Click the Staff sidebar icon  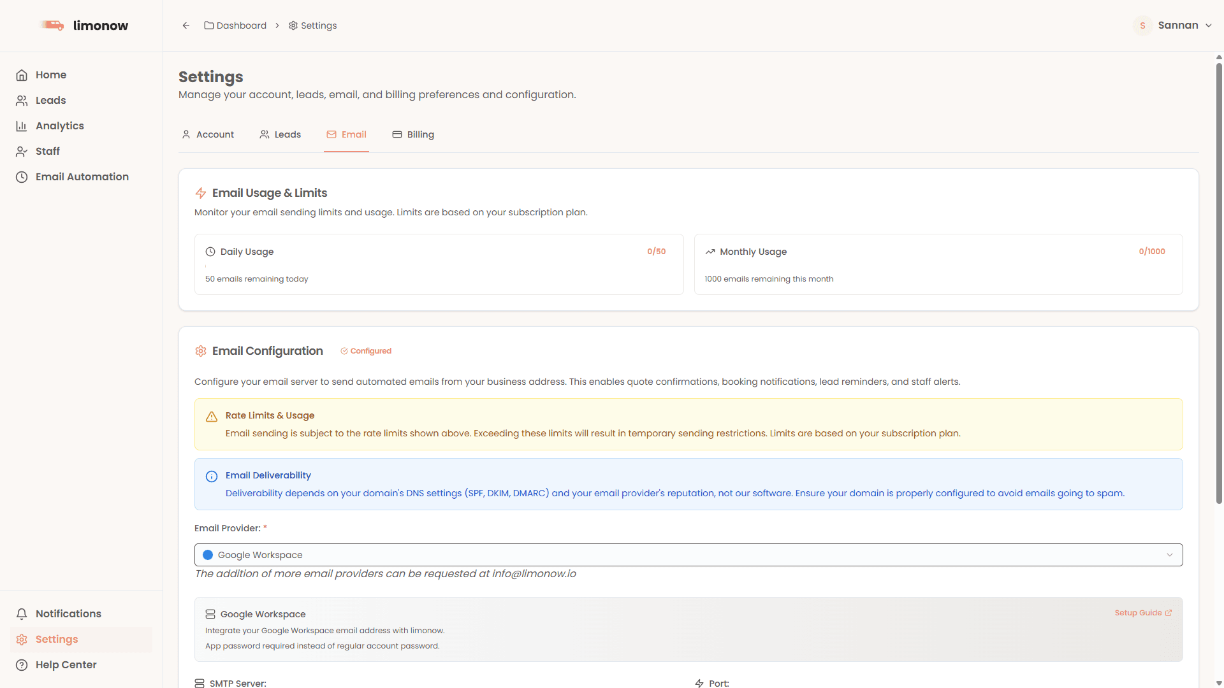click(22, 151)
